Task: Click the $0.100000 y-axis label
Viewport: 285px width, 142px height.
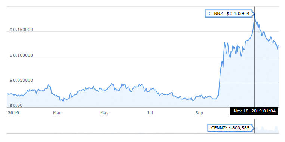Action: tap(21, 55)
